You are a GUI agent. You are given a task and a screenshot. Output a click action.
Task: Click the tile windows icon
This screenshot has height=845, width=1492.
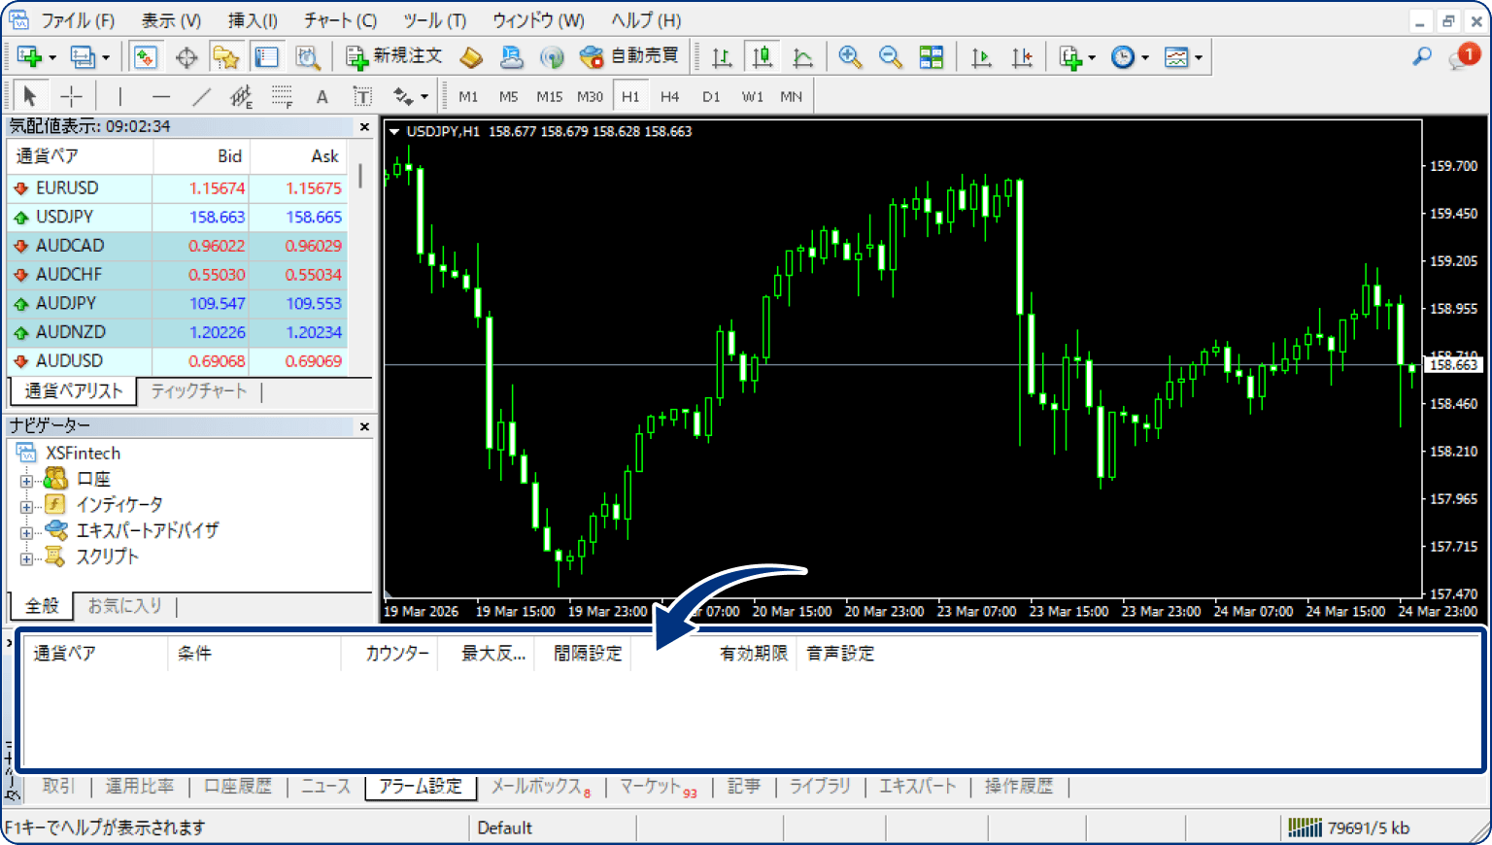click(932, 57)
